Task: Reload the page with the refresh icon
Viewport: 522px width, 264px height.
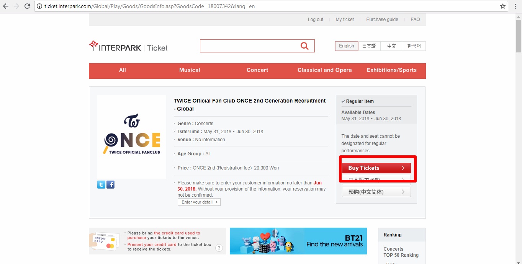Action: [x=27, y=6]
